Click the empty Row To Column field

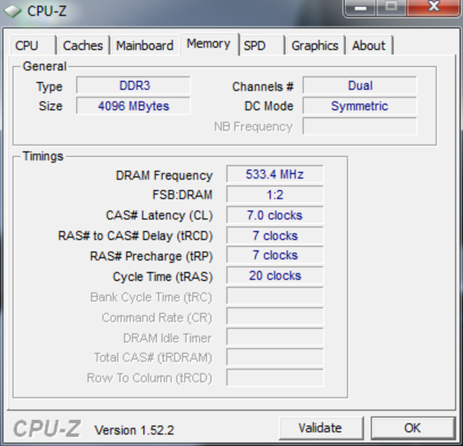(x=275, y=378)
